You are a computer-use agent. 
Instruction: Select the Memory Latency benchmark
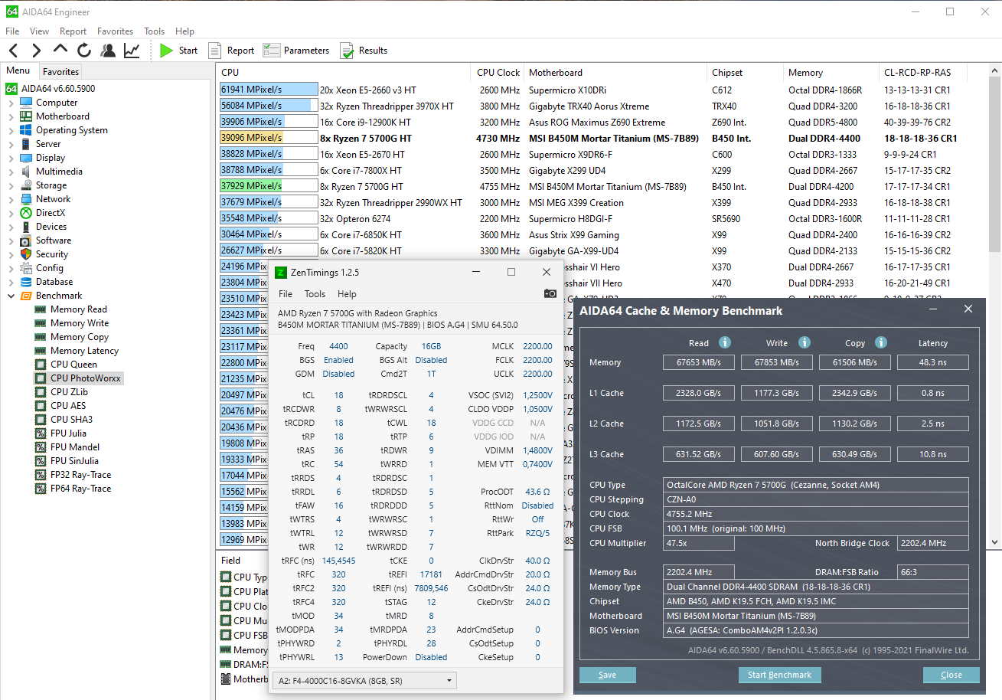pyautogui.click(x=84, y=351)
